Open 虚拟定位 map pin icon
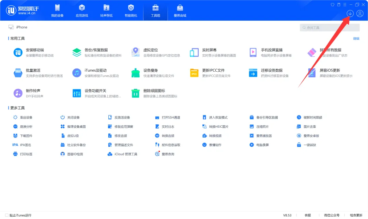 [135, 52]
